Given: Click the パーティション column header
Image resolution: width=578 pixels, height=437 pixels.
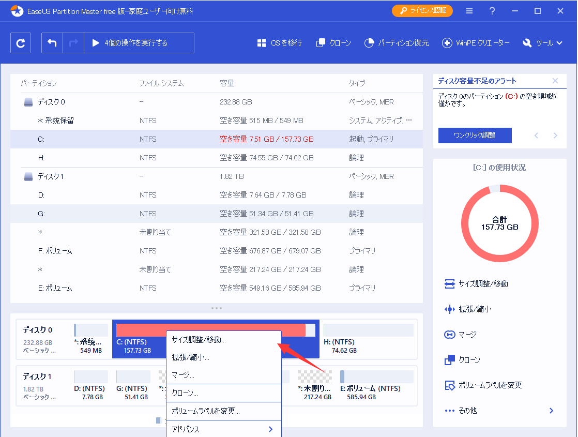Looking at the screenshot, I should [38, 83].
